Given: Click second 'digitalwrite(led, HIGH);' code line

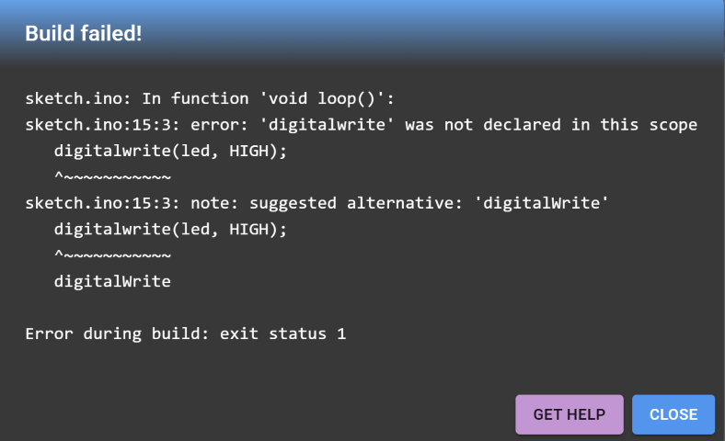Looking at the screenshot, I should pyautogui.click(x=170, y=230).
